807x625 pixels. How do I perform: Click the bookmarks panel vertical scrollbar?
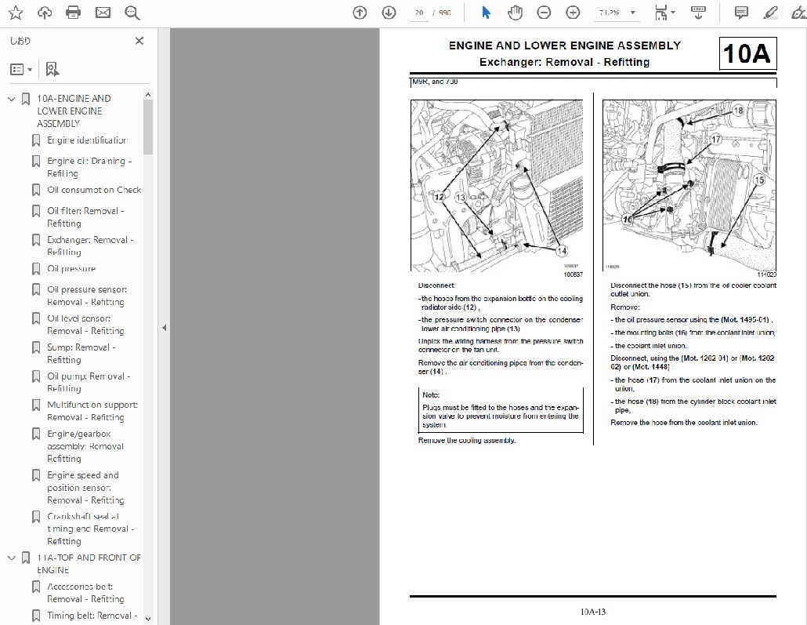tap(148, 125)
